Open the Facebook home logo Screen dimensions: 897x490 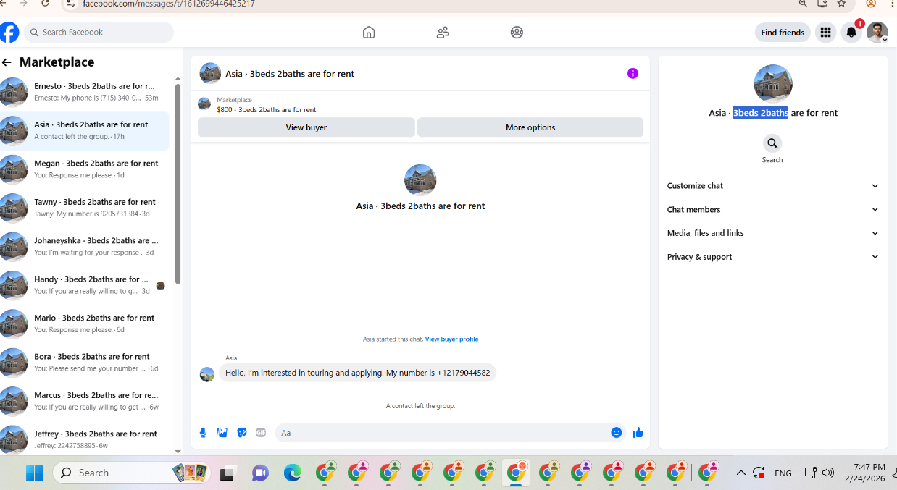[9, 33]
